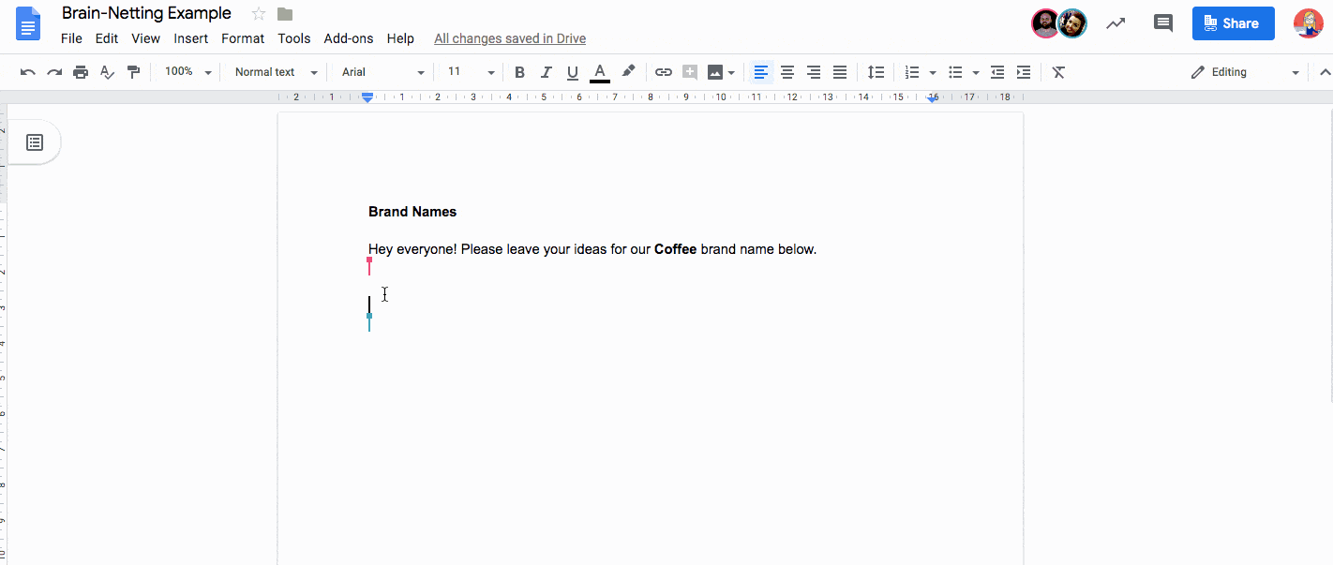Toggle underline formatting
This screenshot has width=1333, height=565.
[572, 71]
